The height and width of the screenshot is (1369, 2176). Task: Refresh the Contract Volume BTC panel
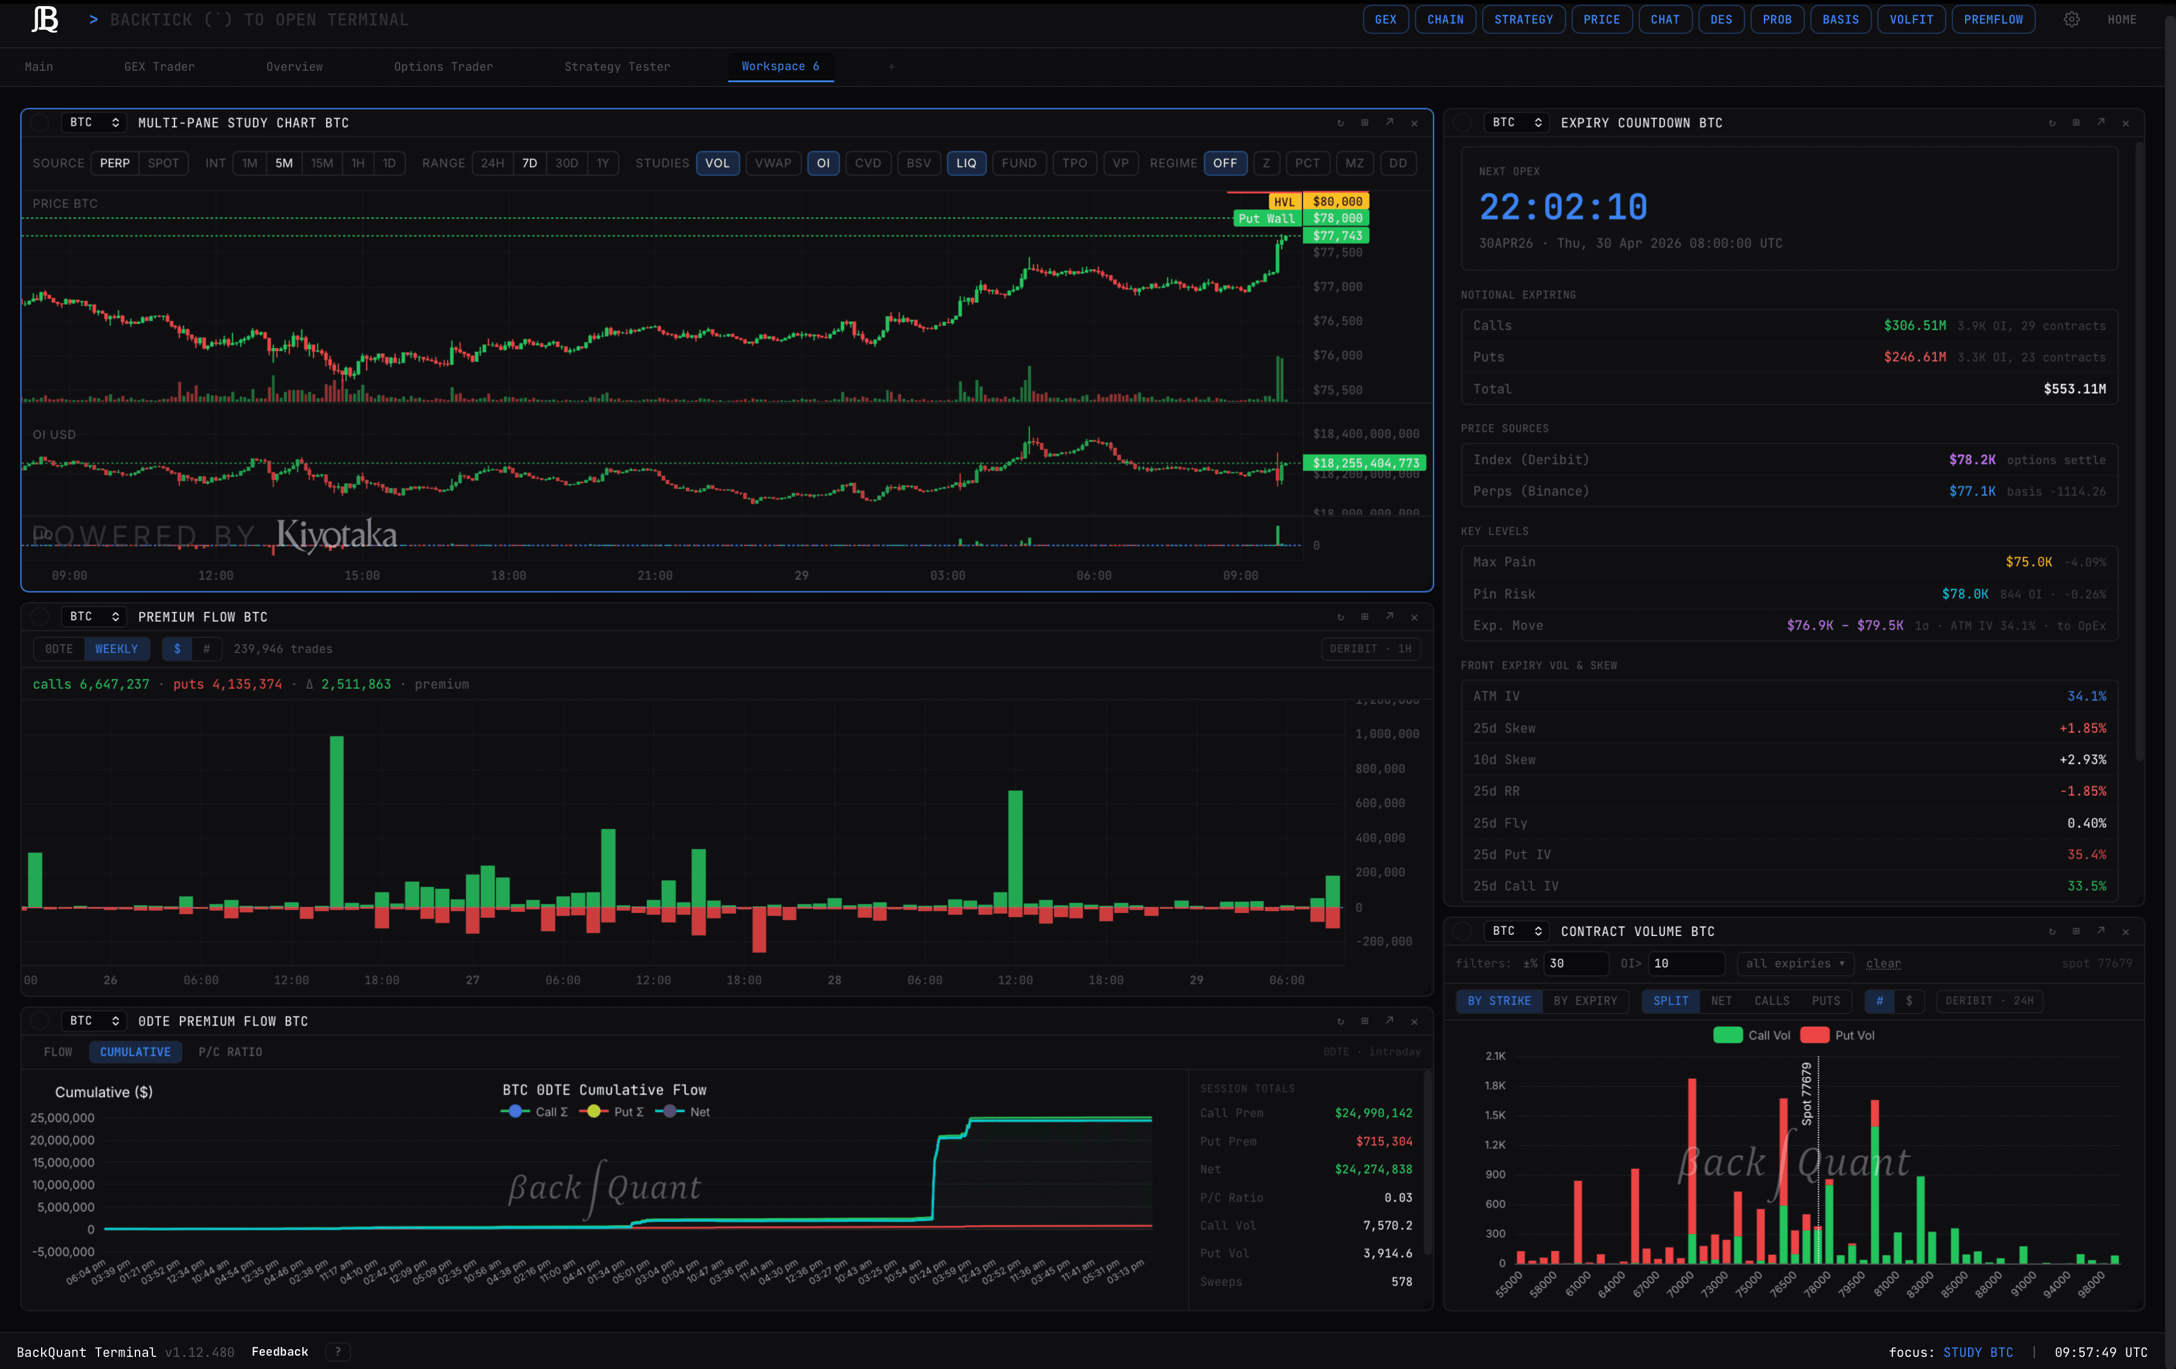click(x=2051, y=931)
